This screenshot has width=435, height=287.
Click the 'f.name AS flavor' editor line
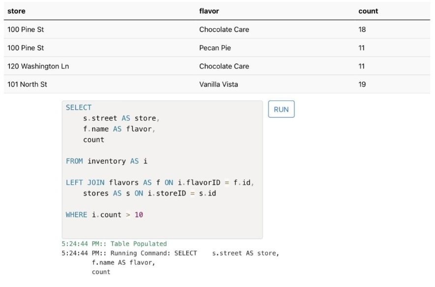pos(119,129)
